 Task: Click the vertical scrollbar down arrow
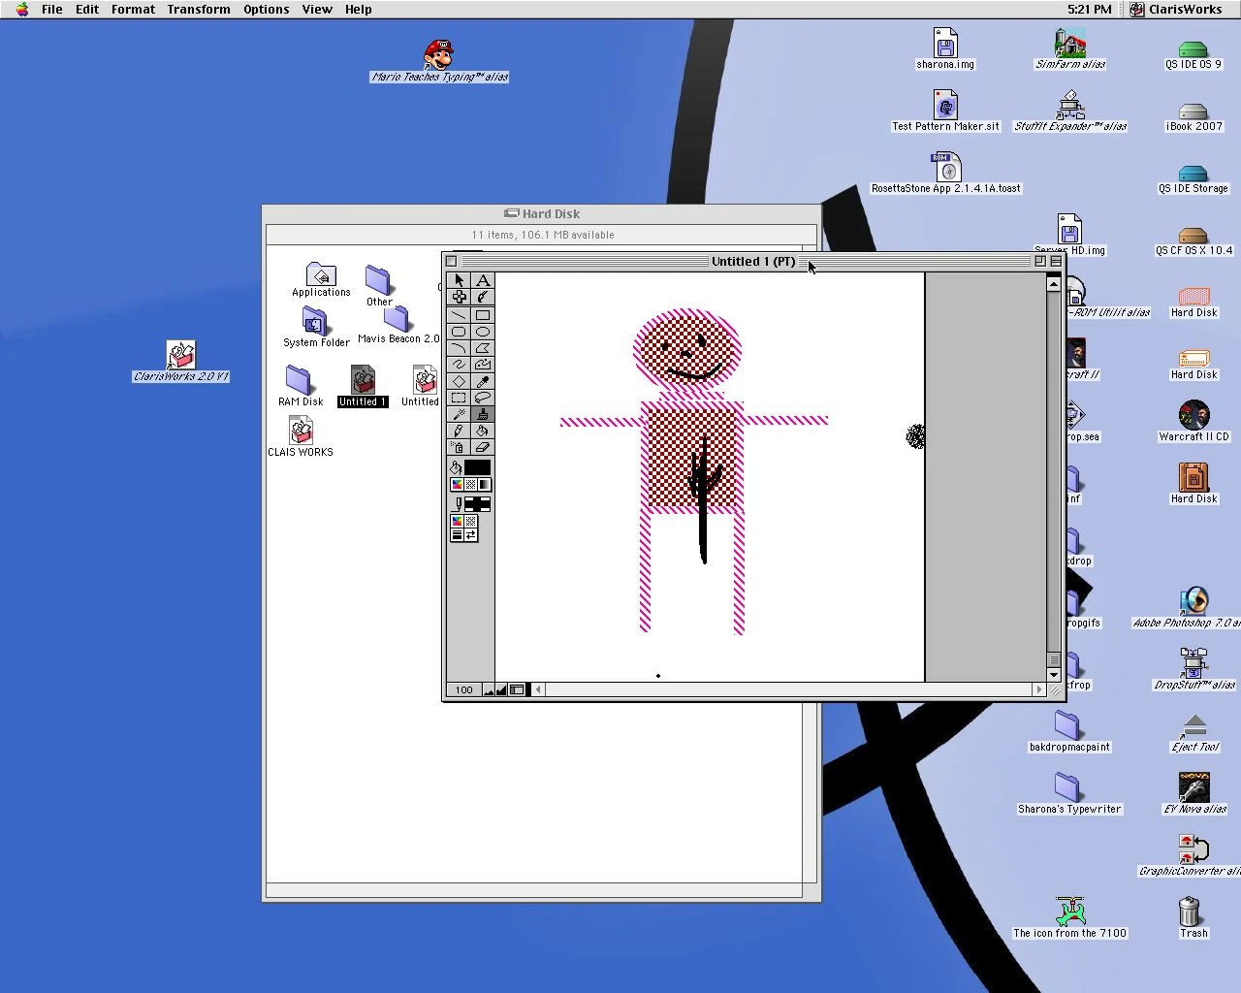(x=1054, y=674)
